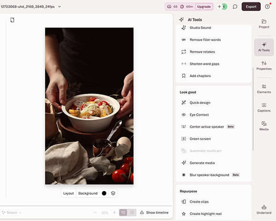Click the user avatar in header

point(224,7)
